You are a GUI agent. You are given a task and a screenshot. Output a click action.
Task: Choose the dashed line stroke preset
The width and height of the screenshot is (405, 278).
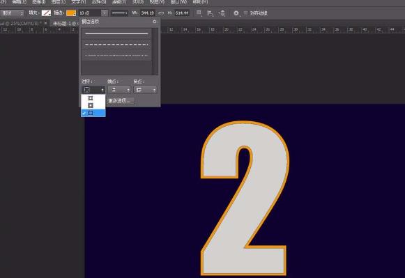pyautogui.click(x=116, y=45)
